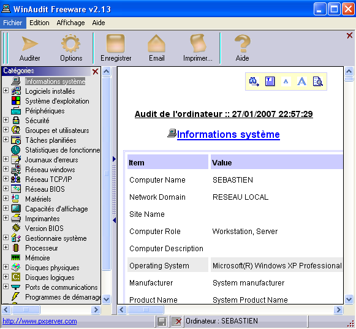Screen dimensions: 356x329
Task: Start the audit with Auditer button
Action: [30, 48]
